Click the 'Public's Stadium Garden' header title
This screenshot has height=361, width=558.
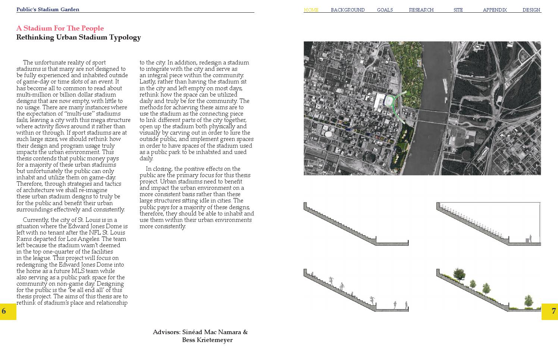48,9
